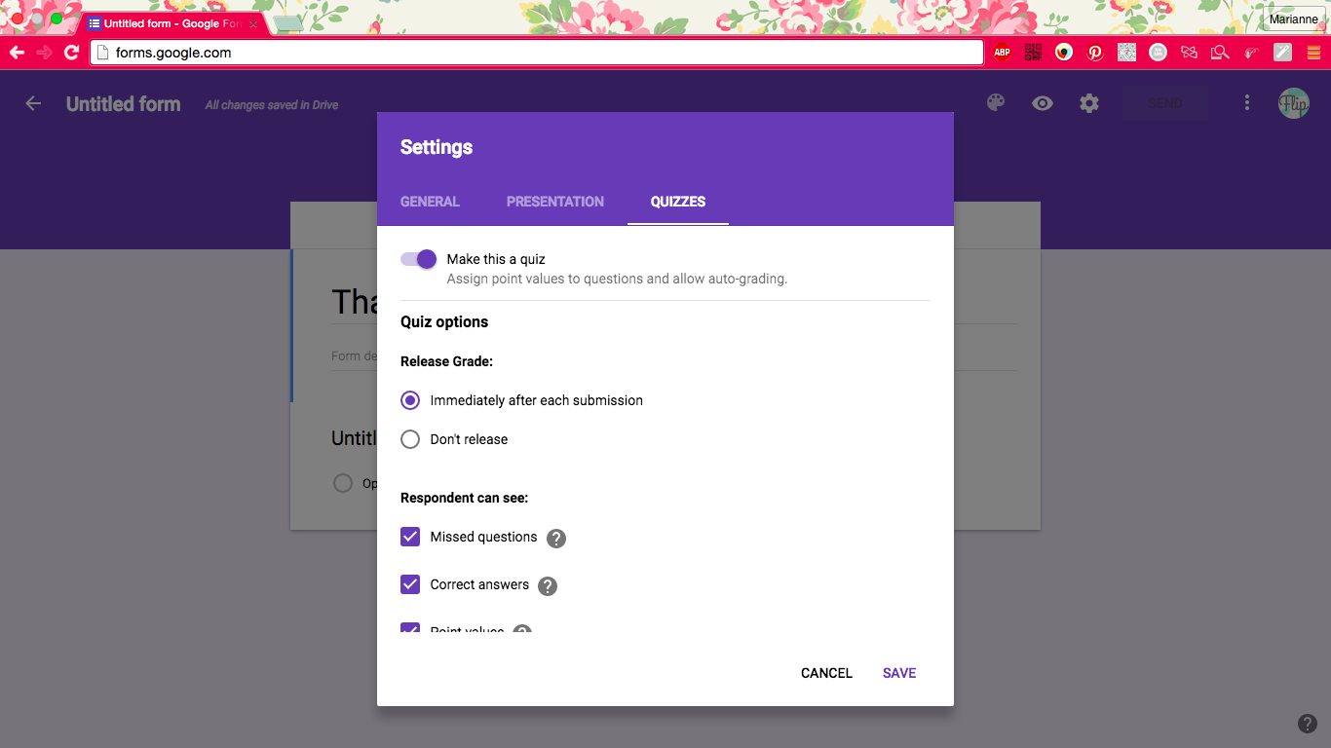Image resolution: width=1331 pixels, height=748 pixels.
Task: Select Immediately after each submission
Action: click(x=410, y=400)
